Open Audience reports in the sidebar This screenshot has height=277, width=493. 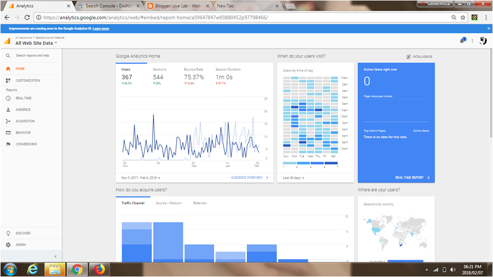coord(31,110)
